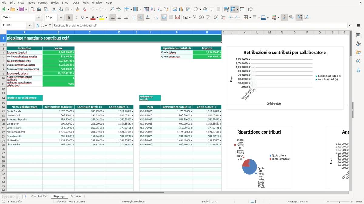Viewport: 364px width, 204px height.
Task: Toggle horizontal centering
Action: [119, 18]
